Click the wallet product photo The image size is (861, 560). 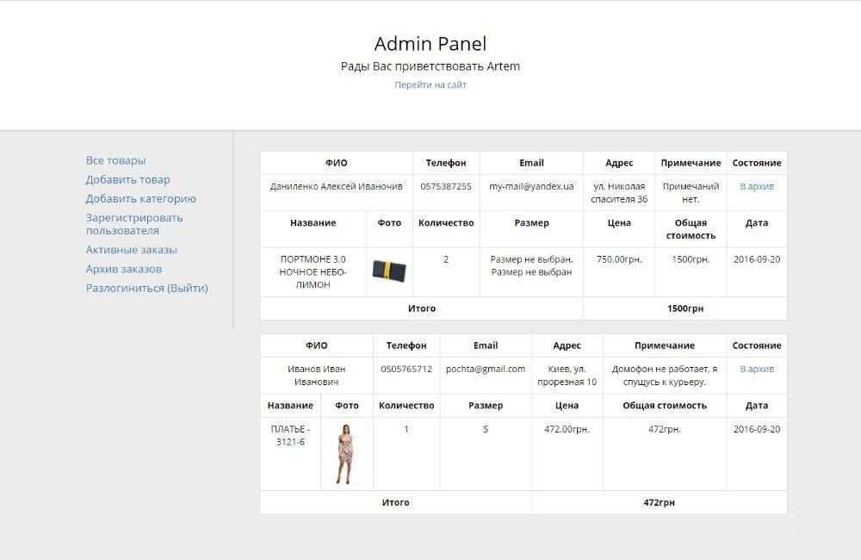[x=389, y=271]
